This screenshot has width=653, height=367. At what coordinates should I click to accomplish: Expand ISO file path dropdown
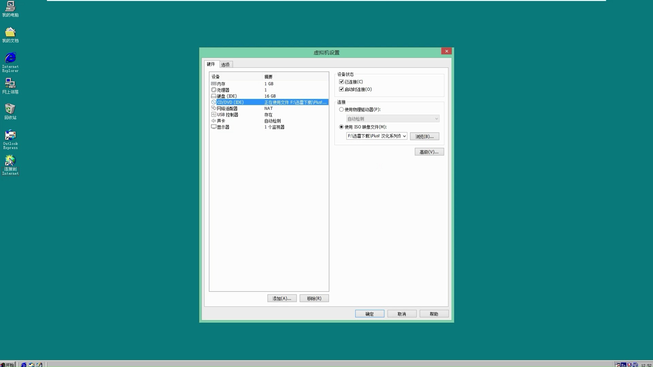[x=404, y=136]
